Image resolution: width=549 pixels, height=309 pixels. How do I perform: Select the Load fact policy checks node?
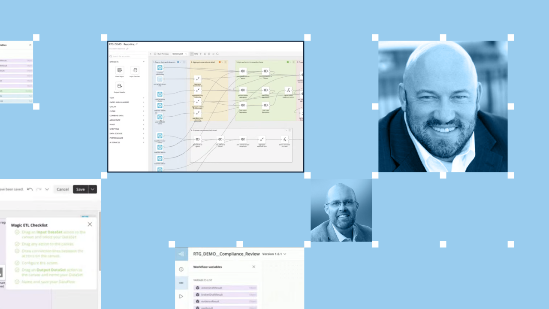click(160, 94)
